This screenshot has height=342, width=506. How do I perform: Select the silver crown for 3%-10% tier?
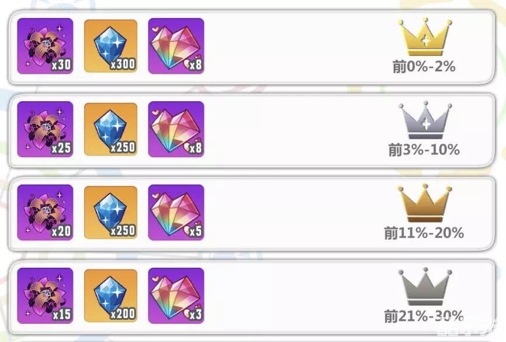click(x=425, y=120)
